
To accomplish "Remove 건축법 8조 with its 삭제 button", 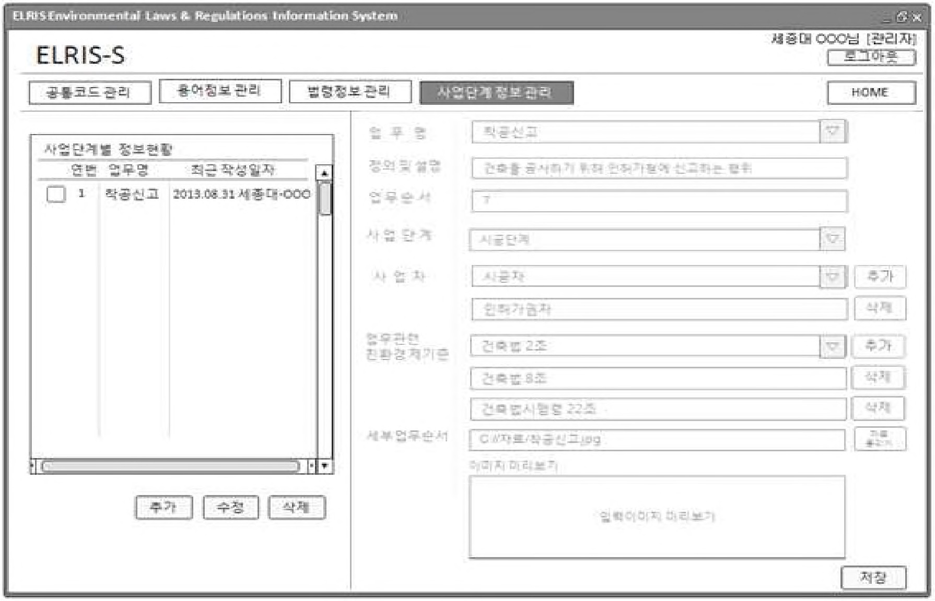I will click(879, 377).
